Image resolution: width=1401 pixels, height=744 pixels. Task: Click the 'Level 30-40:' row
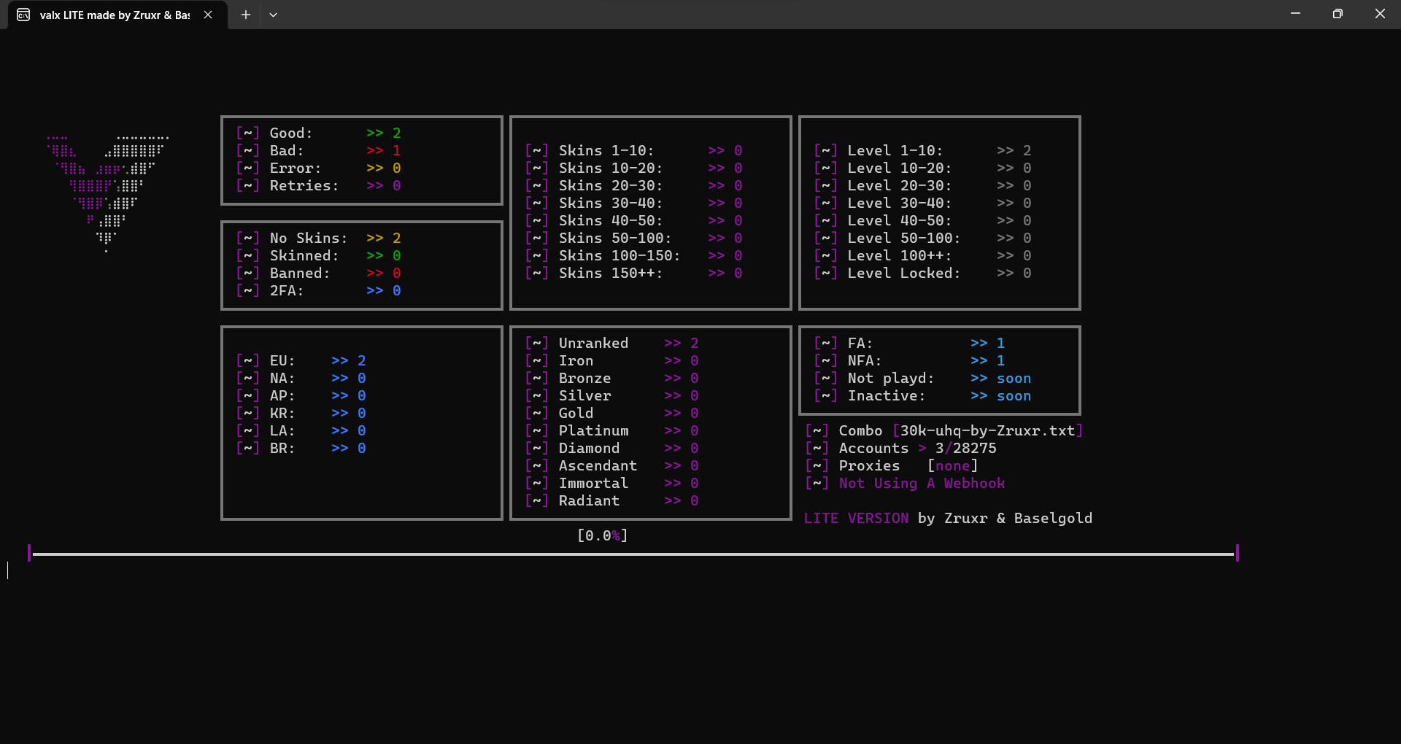point(922,203)
